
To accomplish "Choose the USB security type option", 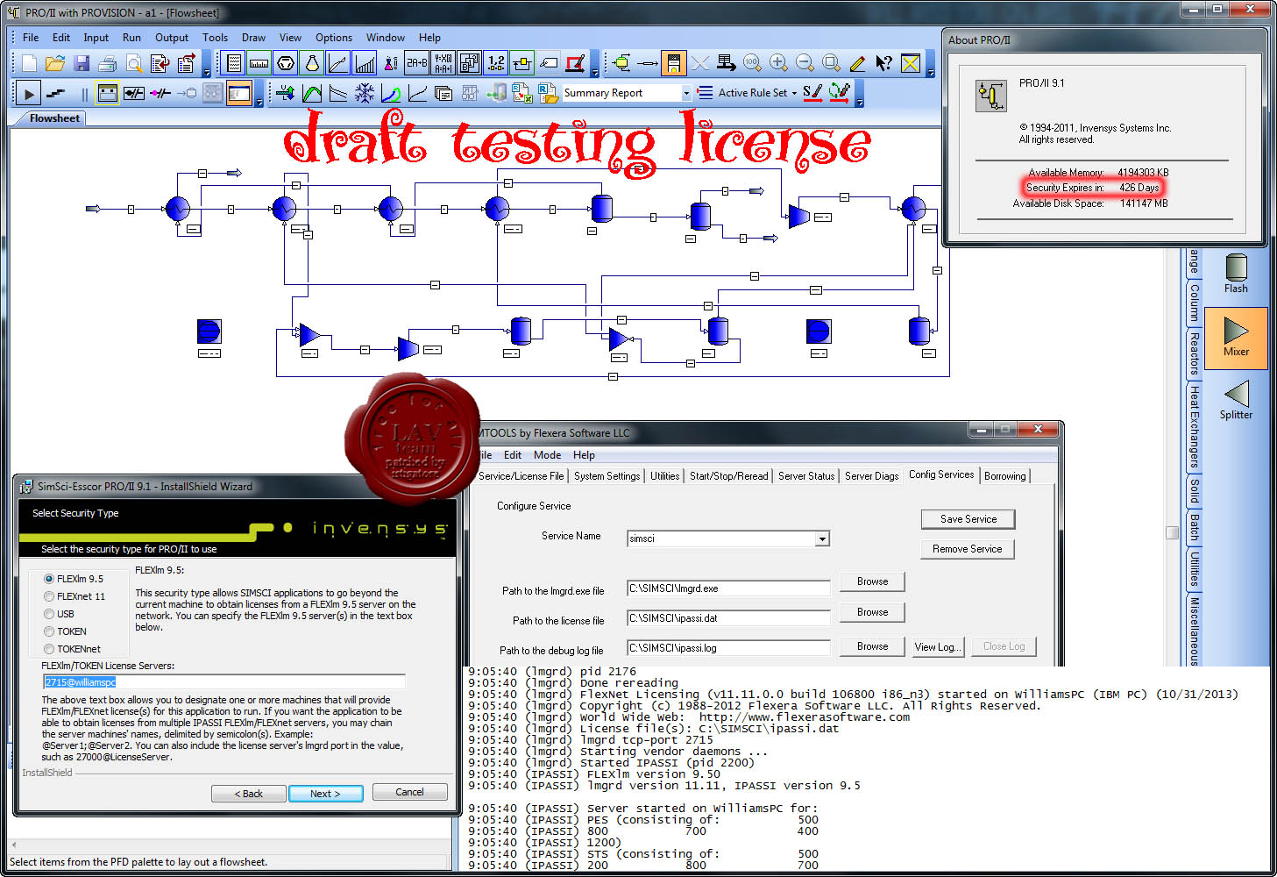I will click(49, 614).
